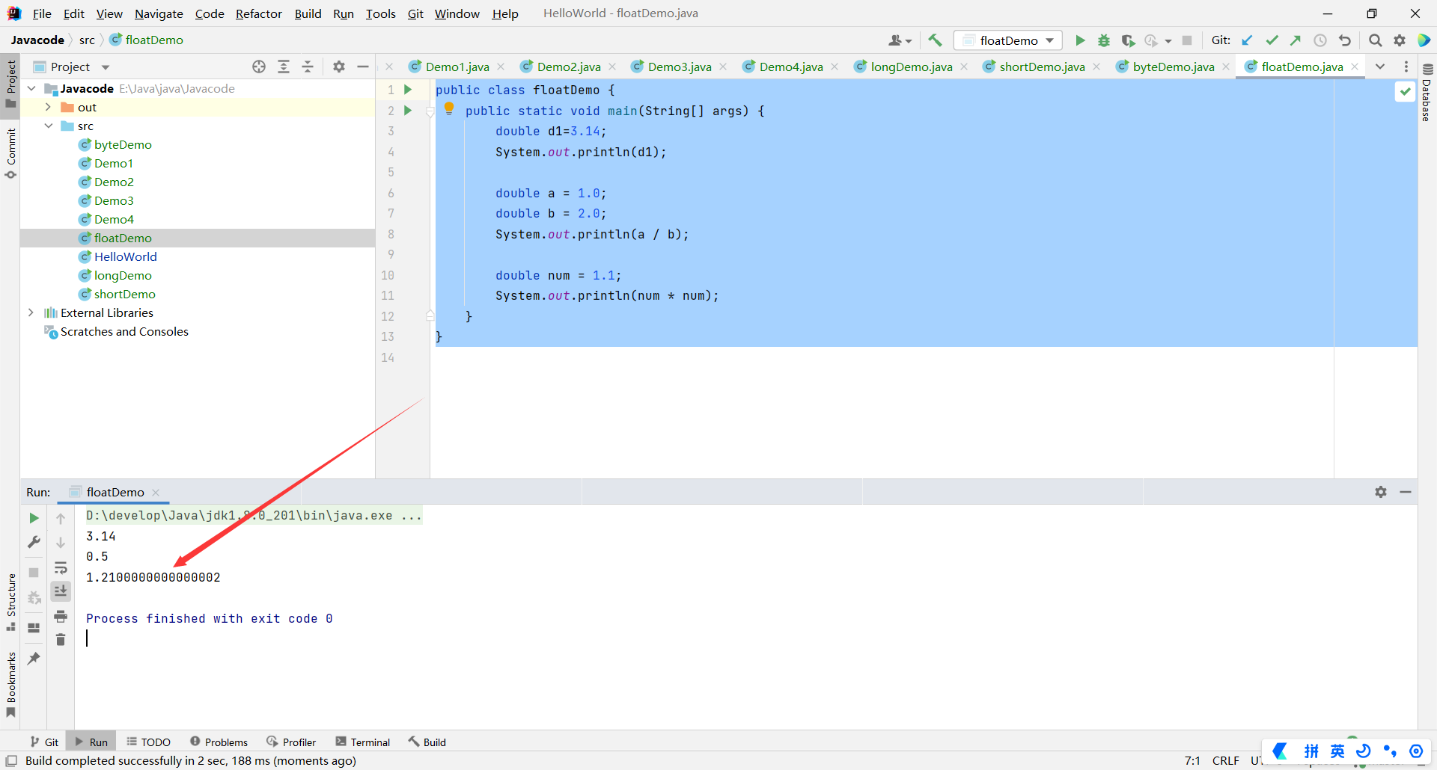The height and width of the screenshot is (770, 1437).
Task: Open the File menu
Action: click(42, 13)
